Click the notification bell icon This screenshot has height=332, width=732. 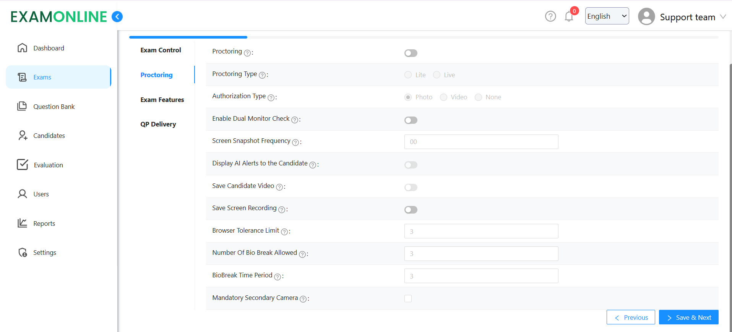569,16
